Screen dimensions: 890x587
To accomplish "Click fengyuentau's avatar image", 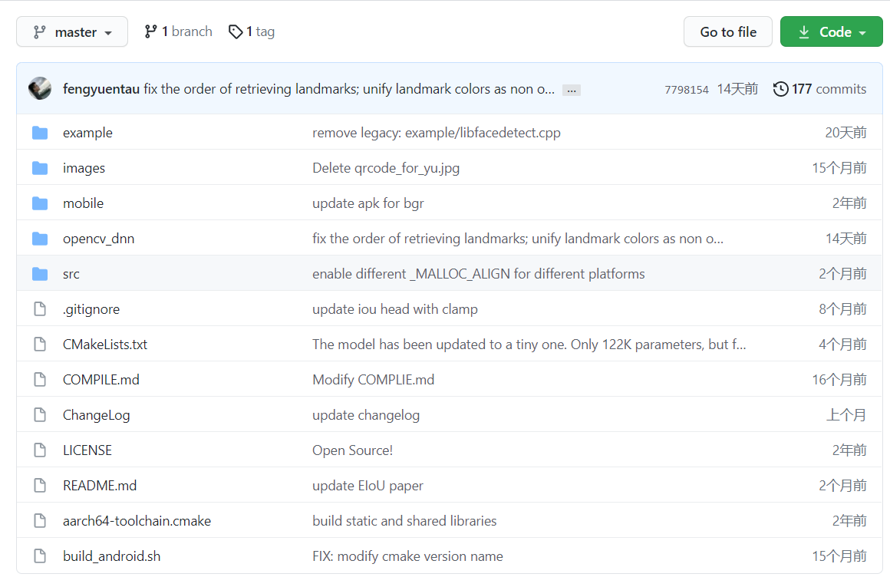I will coord(40,89).
